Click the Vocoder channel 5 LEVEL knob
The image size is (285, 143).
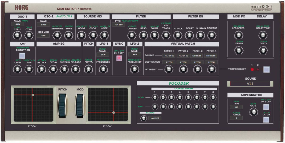(x=188, y=98)
